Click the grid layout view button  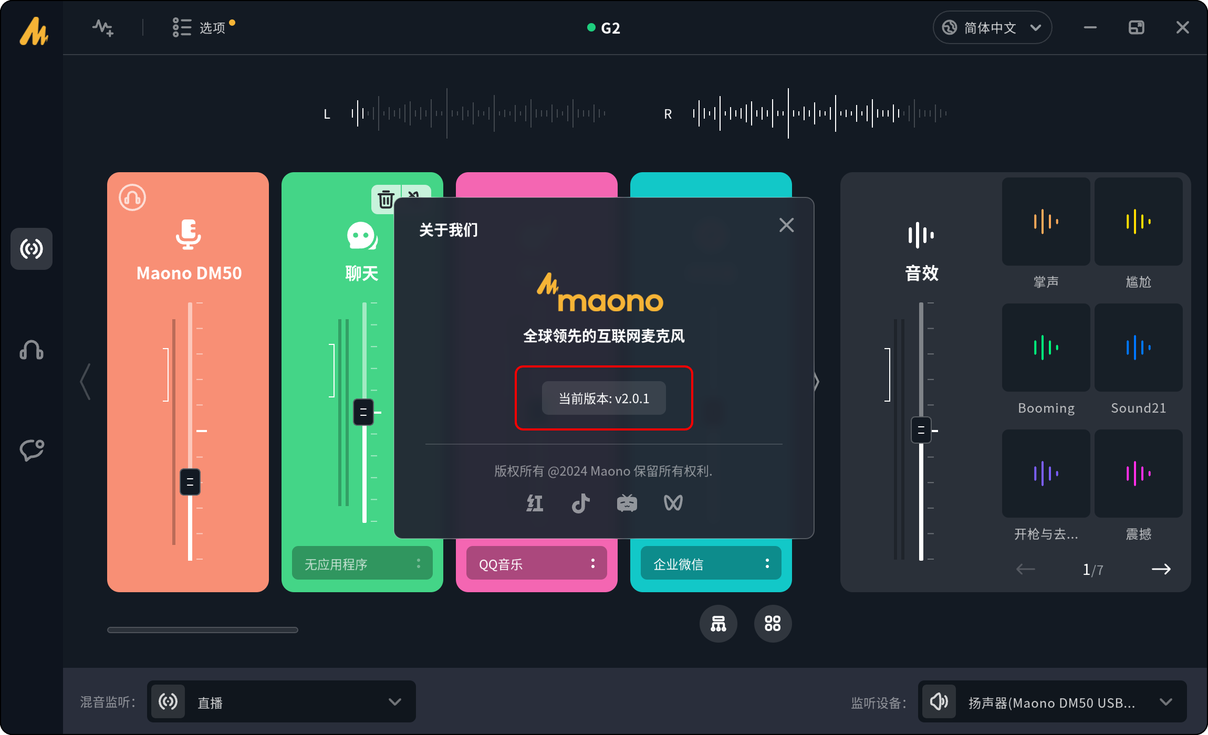click(773, 624)
